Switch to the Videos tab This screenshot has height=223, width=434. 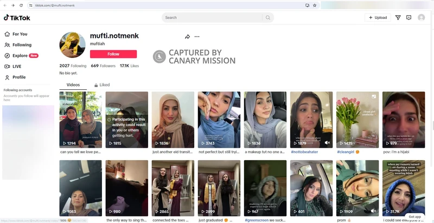pos(73,85)
